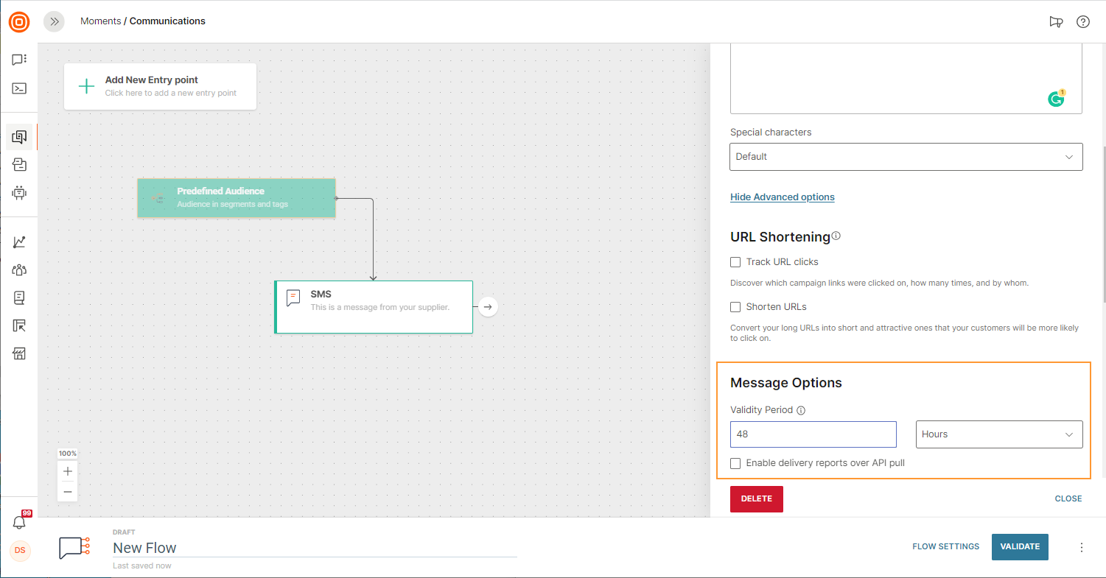Open the People icon in sidebar

click(19, 269)
